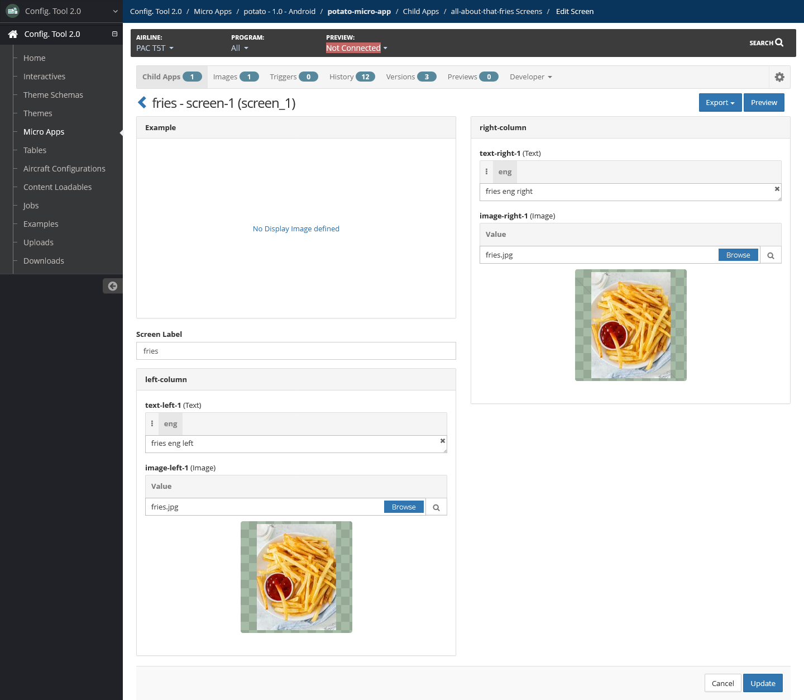The width and height of the screenshot is (804, 700).
Task: Collapse the Config. Tool 2.0 sidebar tree
Action: (x=114, y=34)
